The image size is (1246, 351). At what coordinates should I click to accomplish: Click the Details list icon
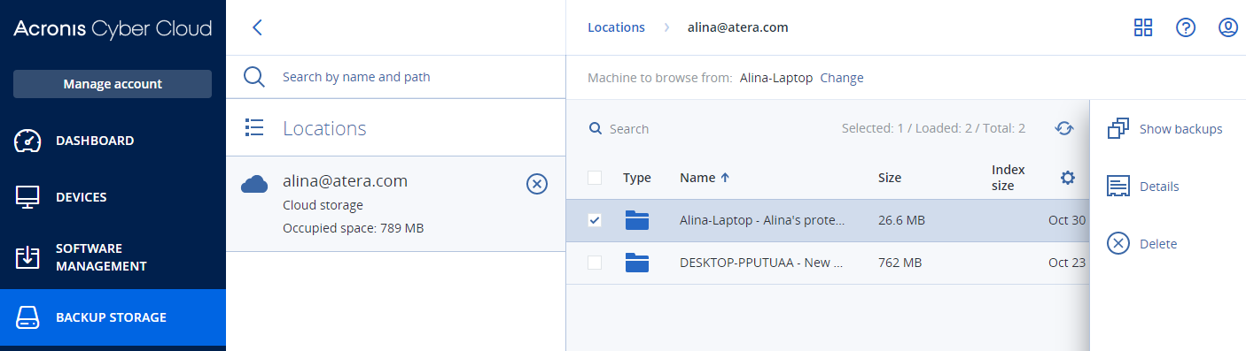point(1118,187)
